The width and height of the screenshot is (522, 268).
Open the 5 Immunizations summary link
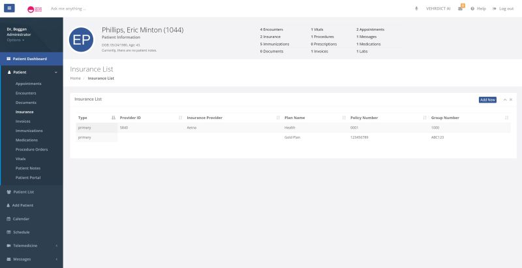click(275, 44)
